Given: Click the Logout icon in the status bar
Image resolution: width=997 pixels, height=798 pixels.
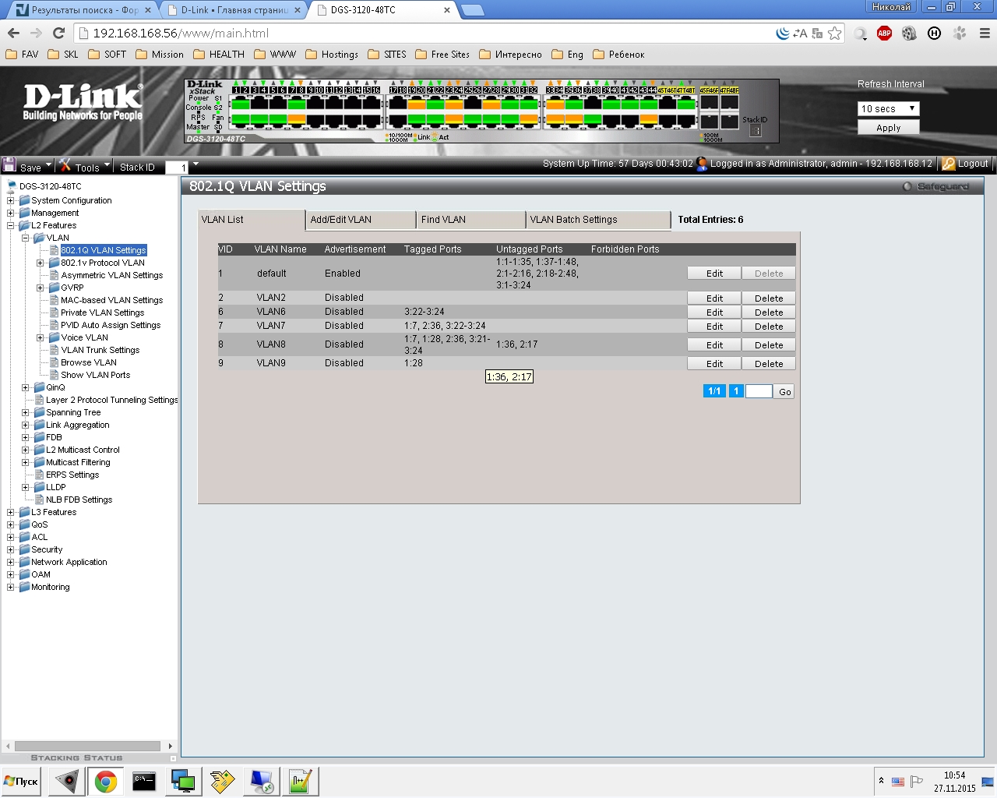Looking at the screenshot, I should click(948, 164).
